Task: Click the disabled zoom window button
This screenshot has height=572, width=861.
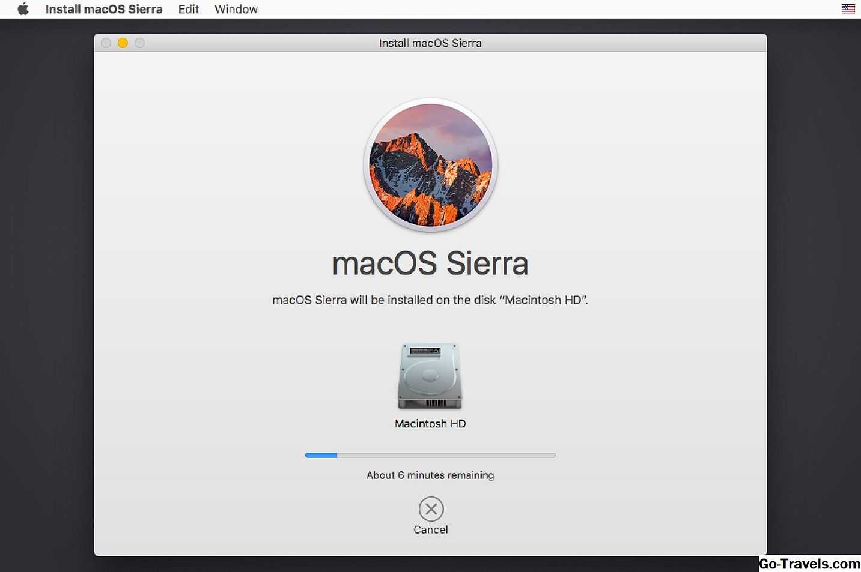Action: pos(139,43)
